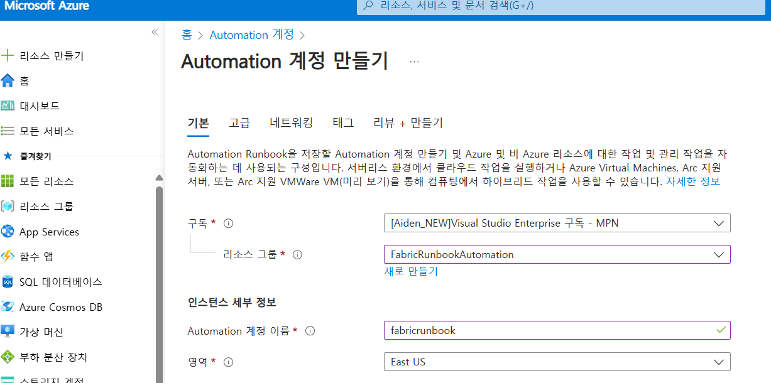This screenshot has width=771, height=383.
Task: Select the 기본 tab
Action: pos(199,123)
